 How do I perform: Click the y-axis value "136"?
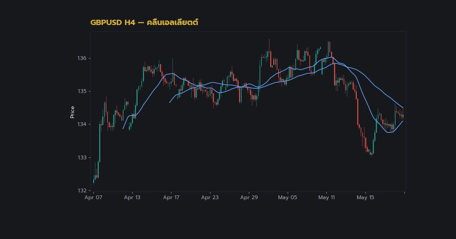[82, 58]
